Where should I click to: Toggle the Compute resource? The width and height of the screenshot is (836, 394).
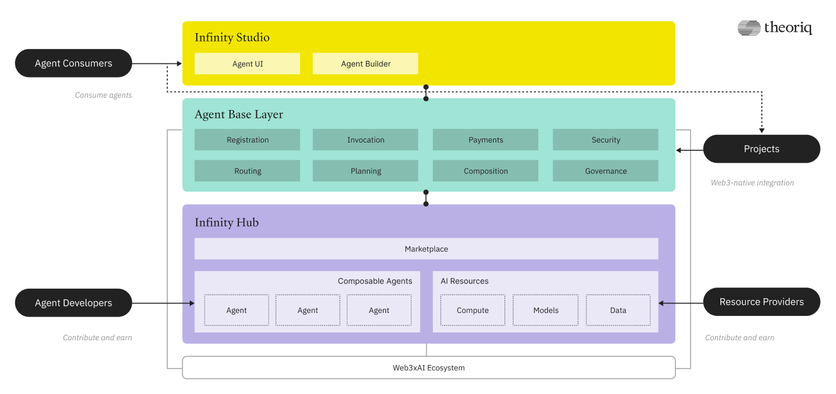[x=473, y=310]
